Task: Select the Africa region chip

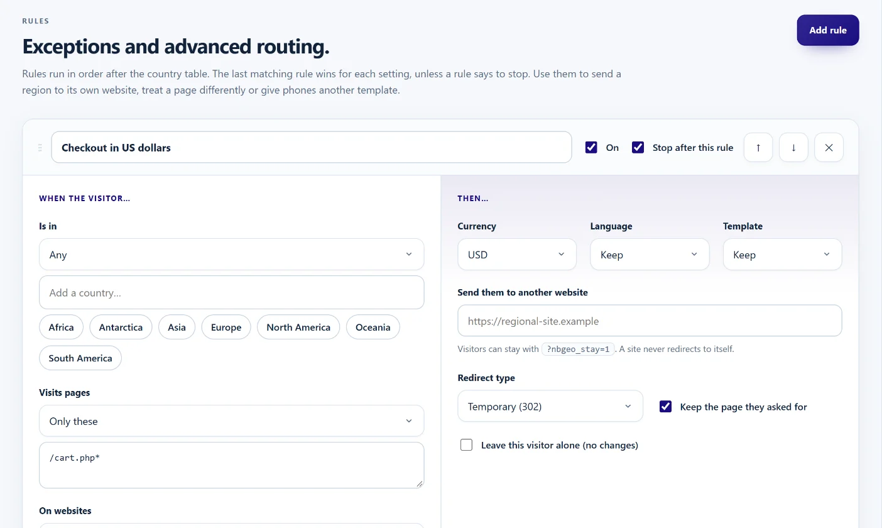Action: click(61, 327)
